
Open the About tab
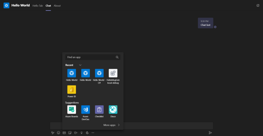pos(57,6)
